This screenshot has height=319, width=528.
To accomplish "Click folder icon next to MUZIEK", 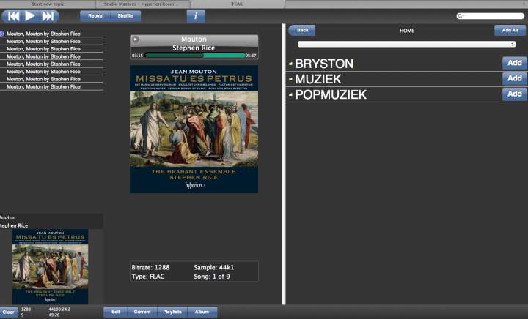I will [290, 79].
